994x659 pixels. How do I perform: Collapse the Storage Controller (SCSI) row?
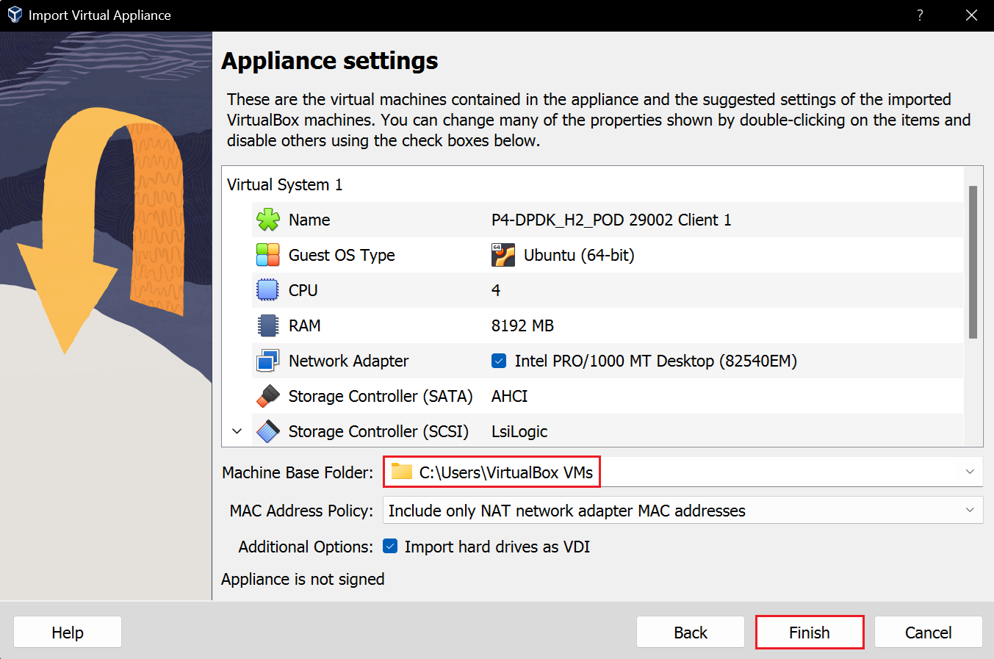[x=237, y=431]
